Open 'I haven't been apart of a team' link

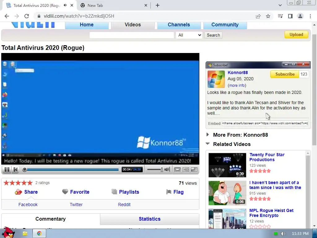275,185
